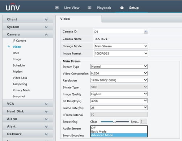Open the Privacy Mask settings page
The height and width of the screenshot is (141, 182).
(x=21, y=90)
